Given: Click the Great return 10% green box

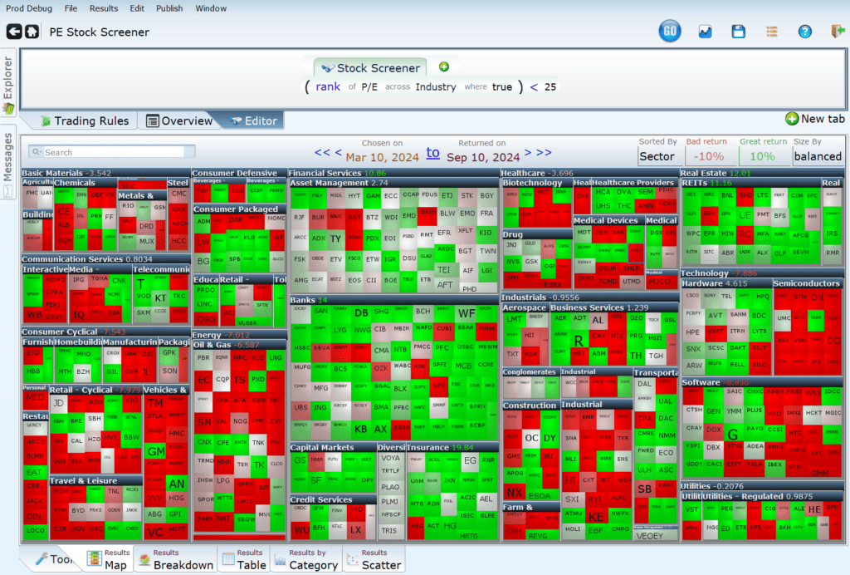Looking at the screenshot, I should coord(762,156).
